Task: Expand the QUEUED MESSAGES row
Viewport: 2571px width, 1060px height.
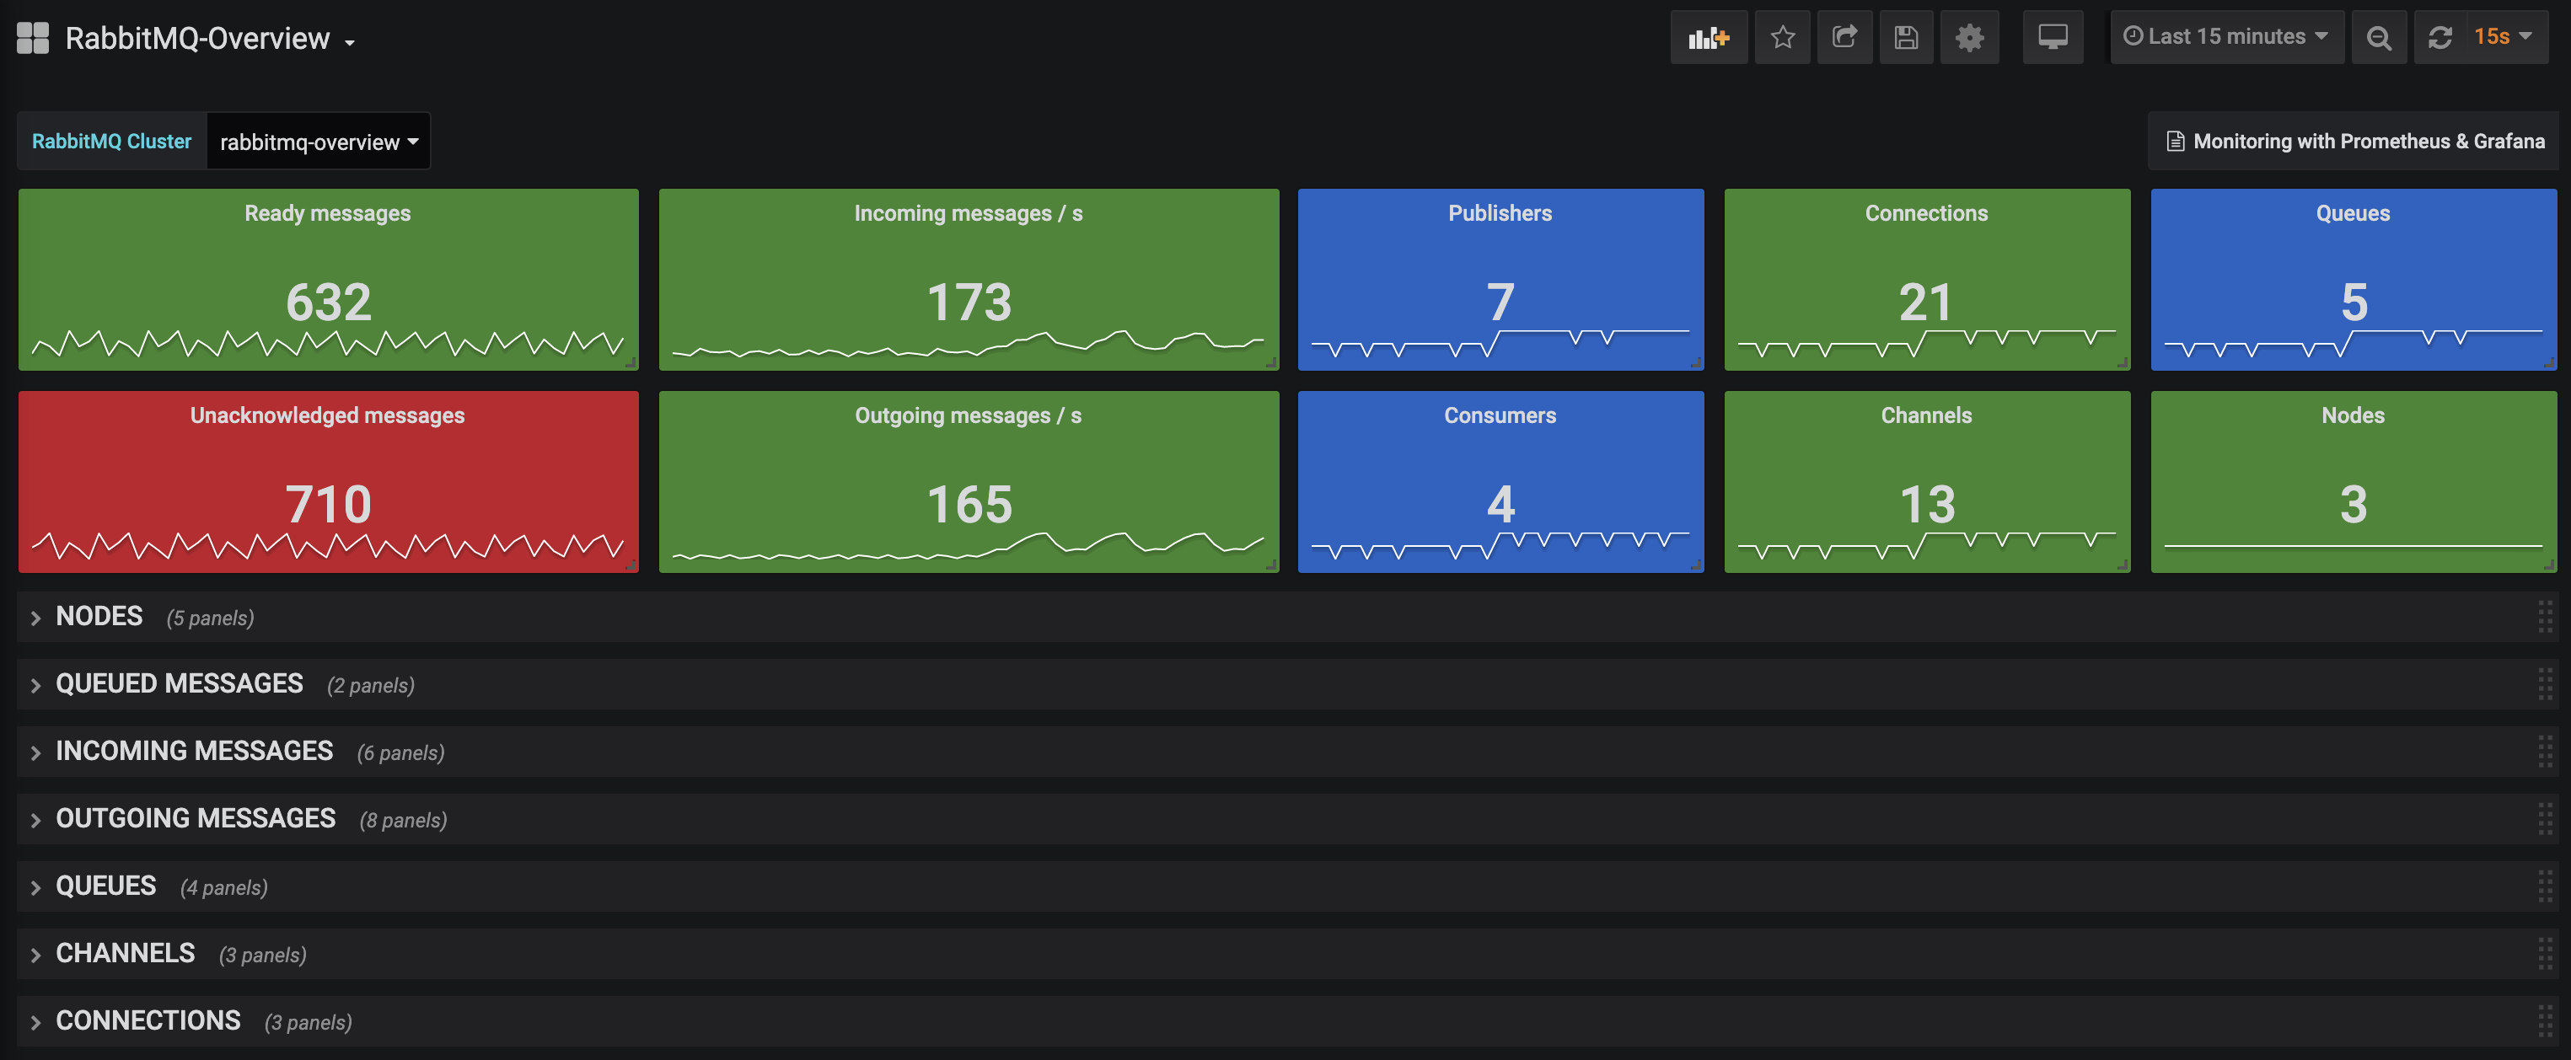Action: [179, 683]
